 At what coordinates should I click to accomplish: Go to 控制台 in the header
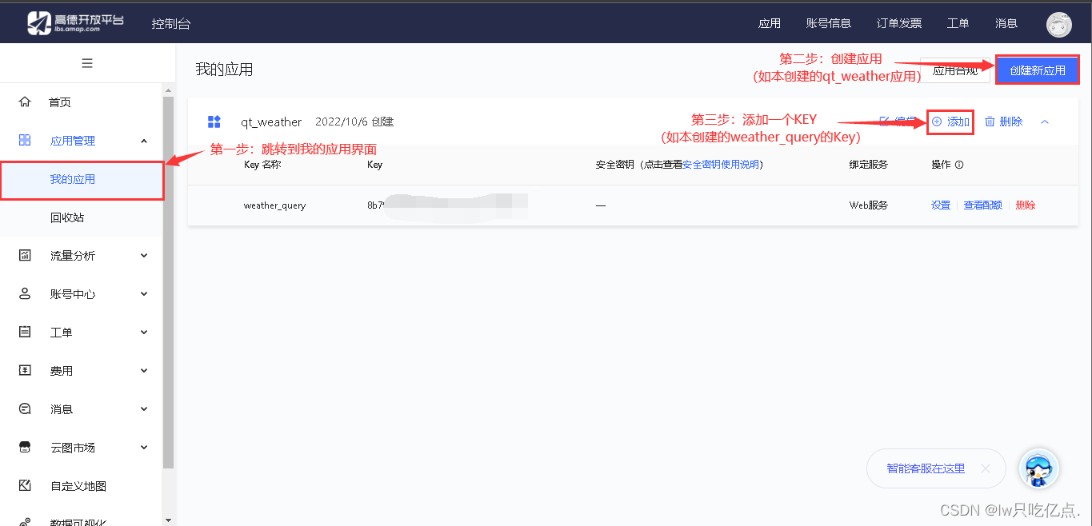point(171,24)
